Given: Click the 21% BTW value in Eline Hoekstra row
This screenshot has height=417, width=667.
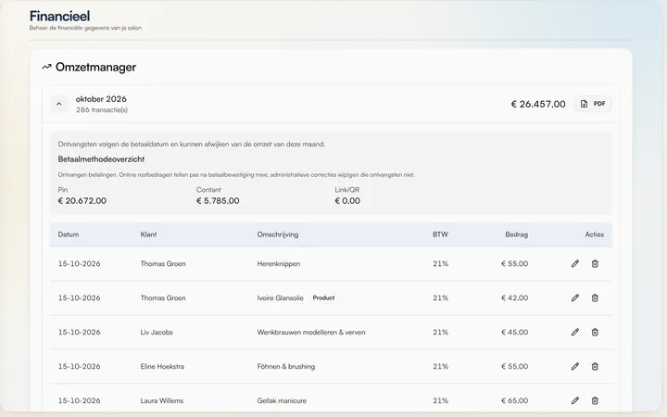Looking at the screenshot, I should 441,366.
